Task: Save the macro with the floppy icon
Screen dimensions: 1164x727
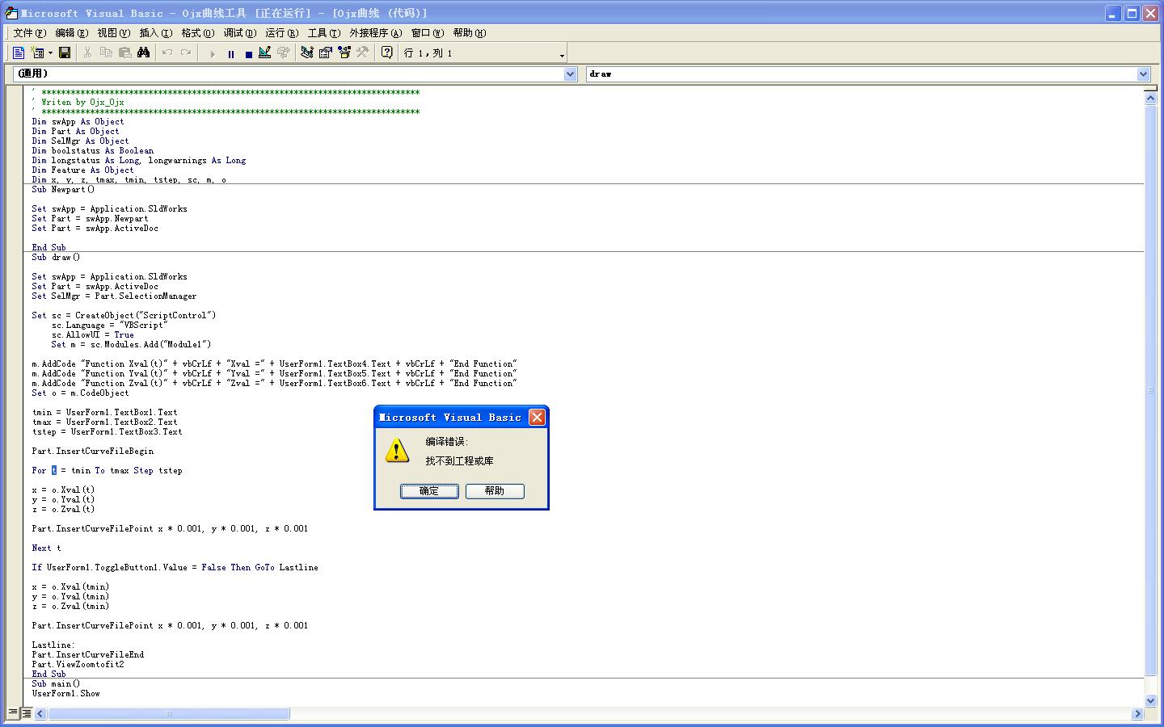Action: tap(65, 53)
